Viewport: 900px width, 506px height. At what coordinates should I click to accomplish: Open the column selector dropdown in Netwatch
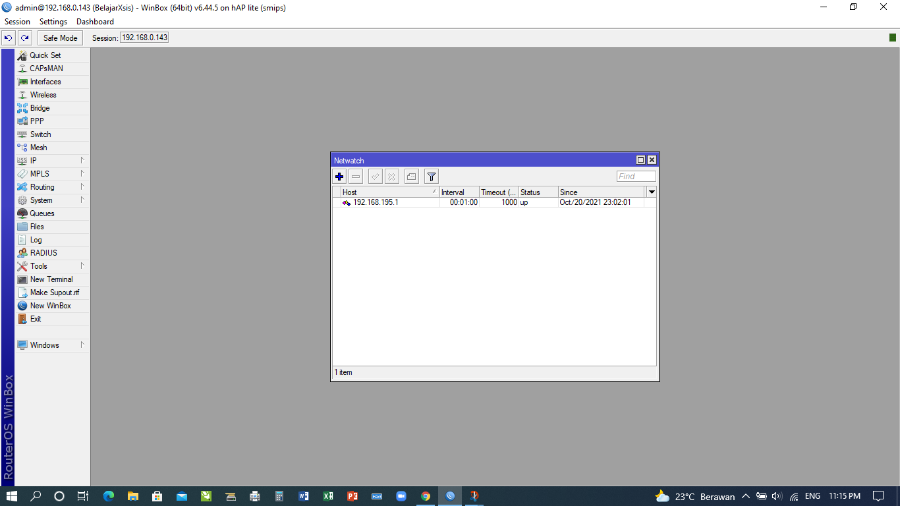click(652, 192)
